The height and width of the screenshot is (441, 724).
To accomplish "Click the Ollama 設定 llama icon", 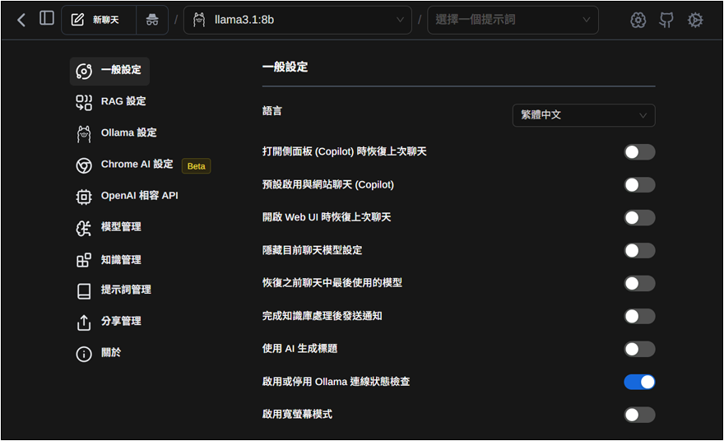I will tap(84, 134).
